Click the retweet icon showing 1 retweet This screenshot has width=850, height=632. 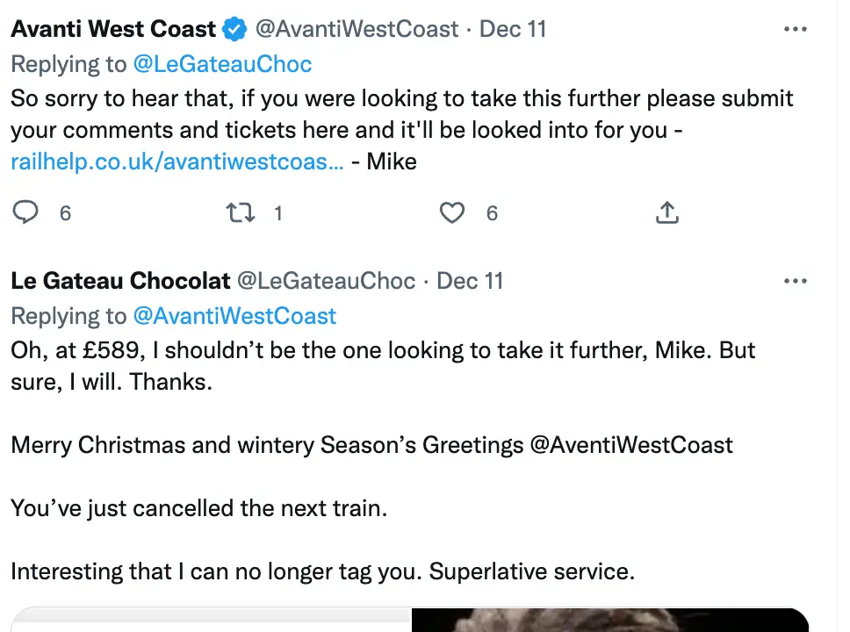pos(240,212)
